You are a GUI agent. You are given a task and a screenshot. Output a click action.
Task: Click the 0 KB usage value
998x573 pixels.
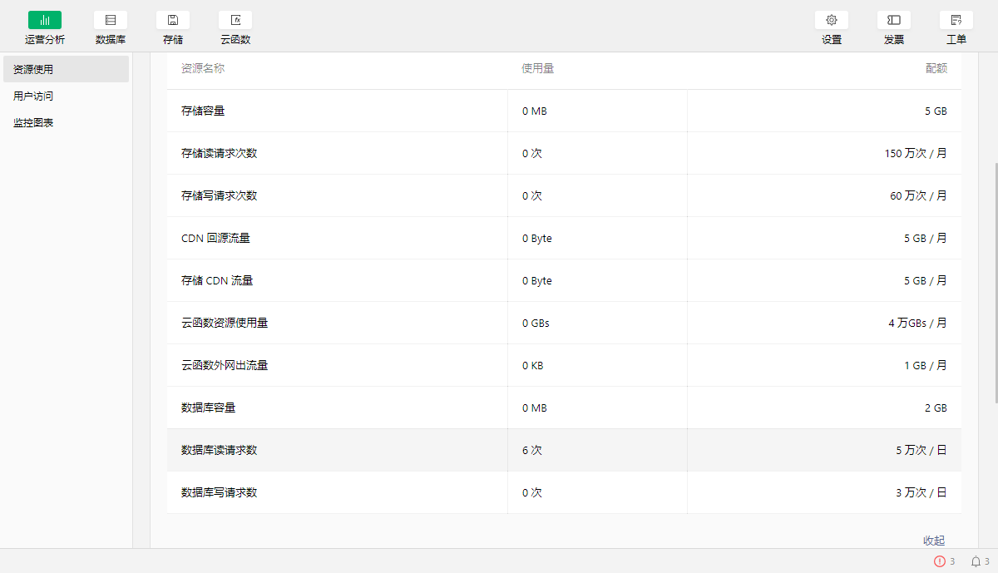click(x=533, y=365)
